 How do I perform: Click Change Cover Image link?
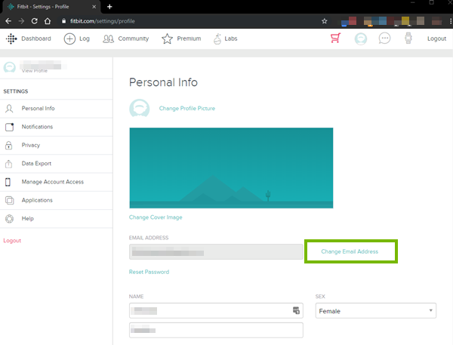coord(156,217)
